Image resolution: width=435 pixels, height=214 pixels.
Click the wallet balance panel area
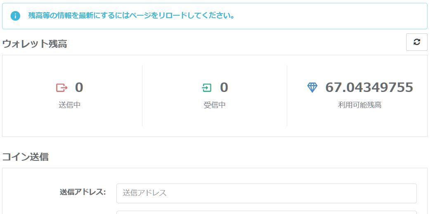(215, 96)
